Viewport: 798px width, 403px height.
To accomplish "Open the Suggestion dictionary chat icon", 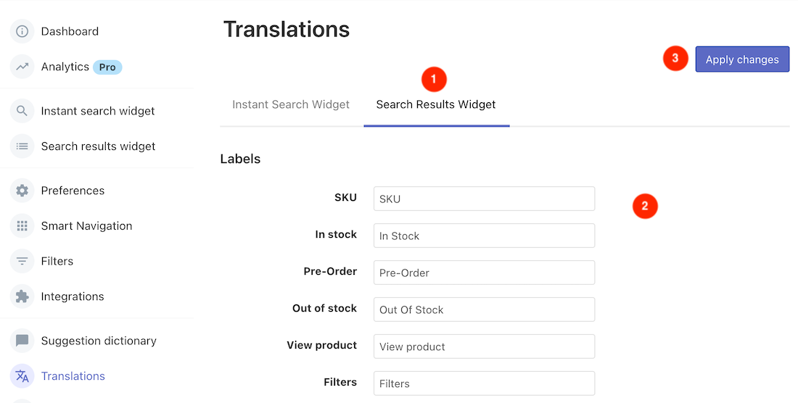I will (x=22, y=341).
